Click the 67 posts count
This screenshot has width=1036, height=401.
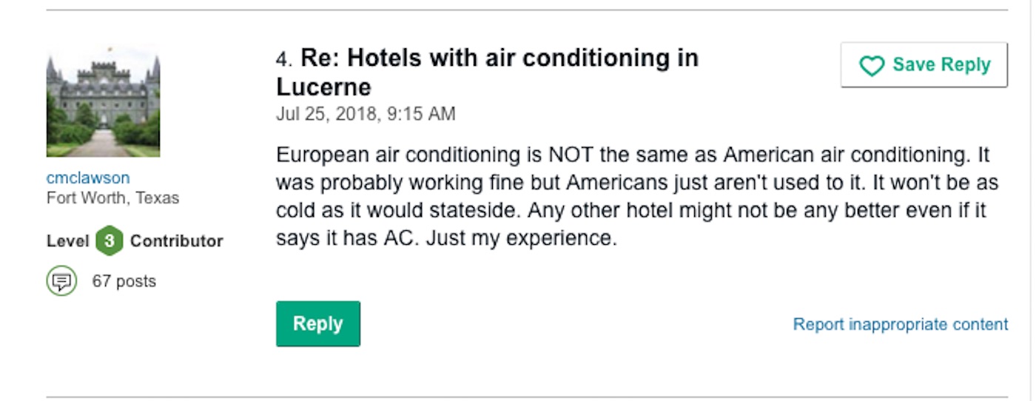(x=124, y=282)
